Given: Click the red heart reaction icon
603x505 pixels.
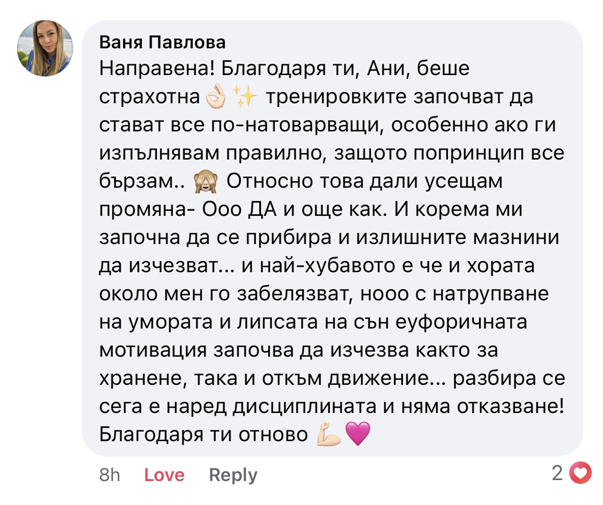Looking at the screenshot, I should pos(580,473).
